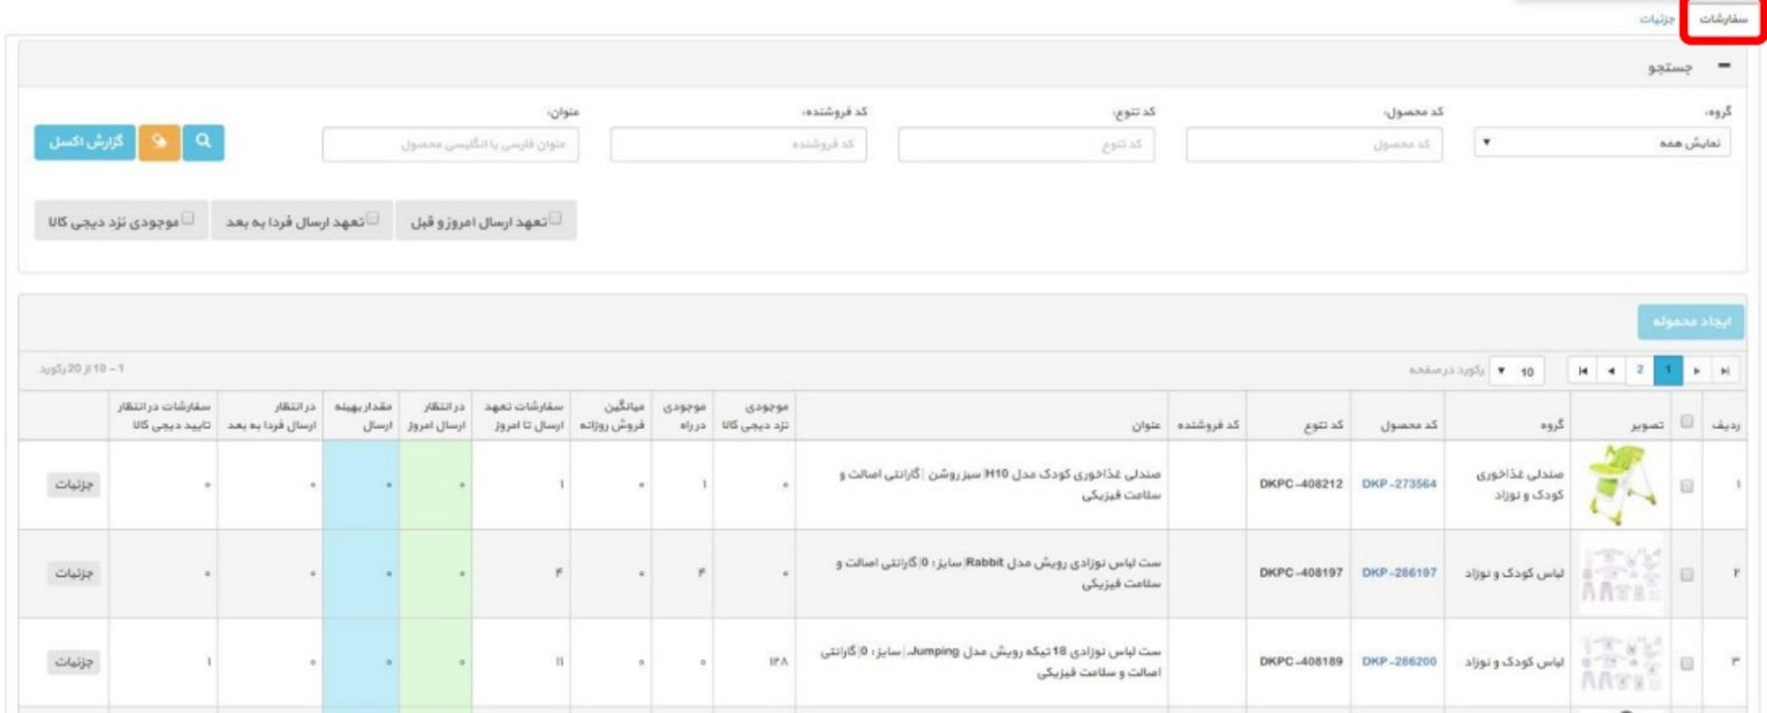Click the orange clear-filters eraser button
1767x713 pixels.
point(159,143)
